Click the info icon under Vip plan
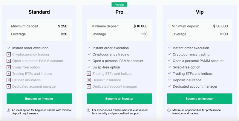 (x=169, y=110)
